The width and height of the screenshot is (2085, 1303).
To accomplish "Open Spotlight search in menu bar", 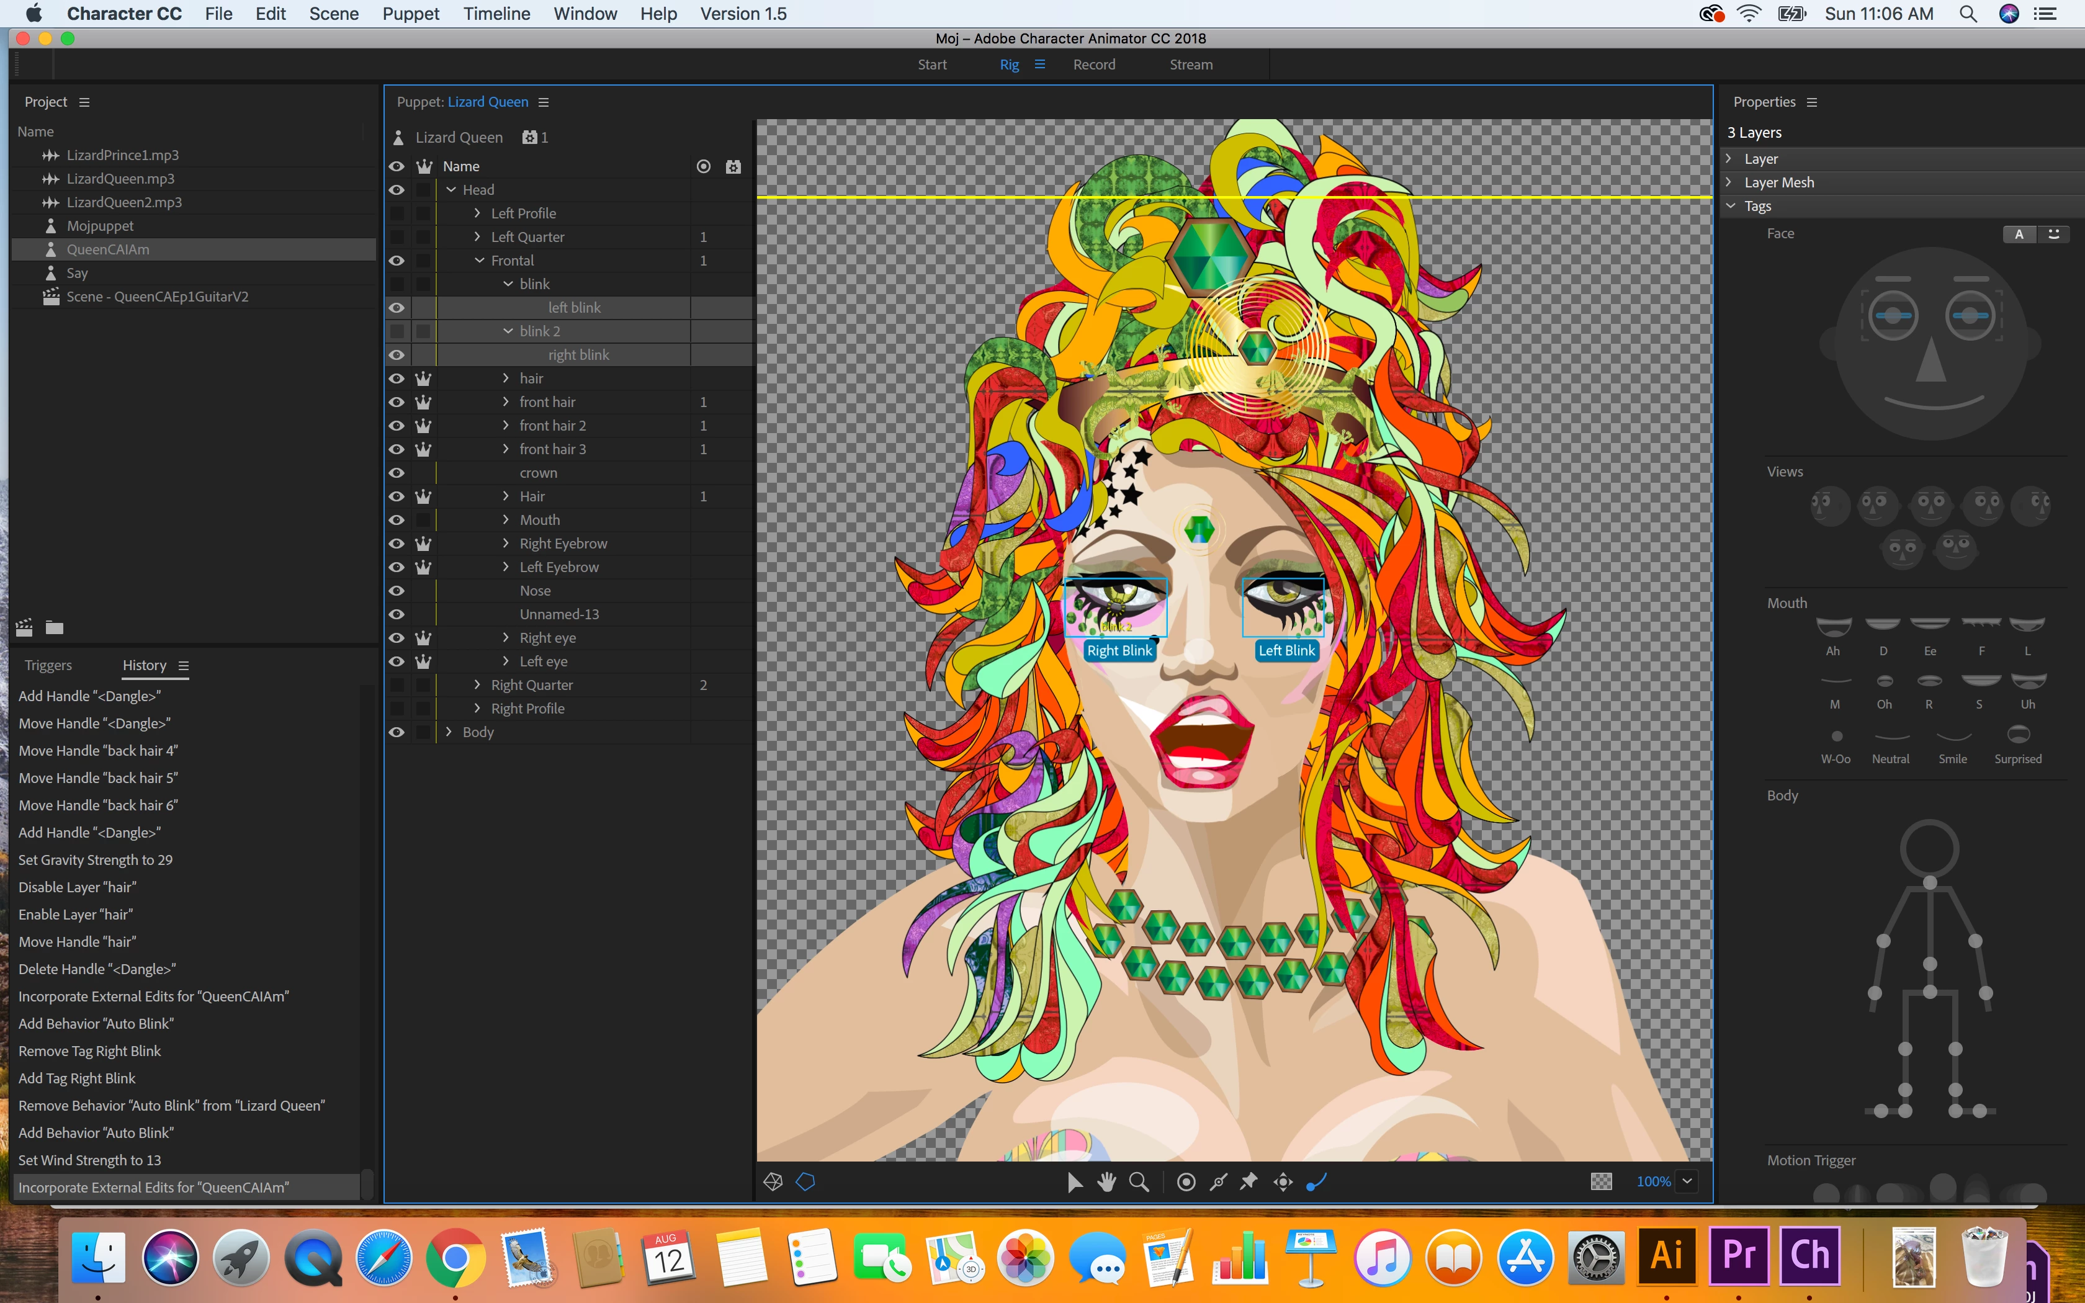I will tap(1968, 14).
